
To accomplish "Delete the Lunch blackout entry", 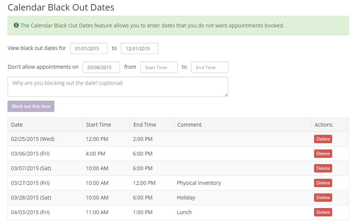I will click(x=323, y=212).
